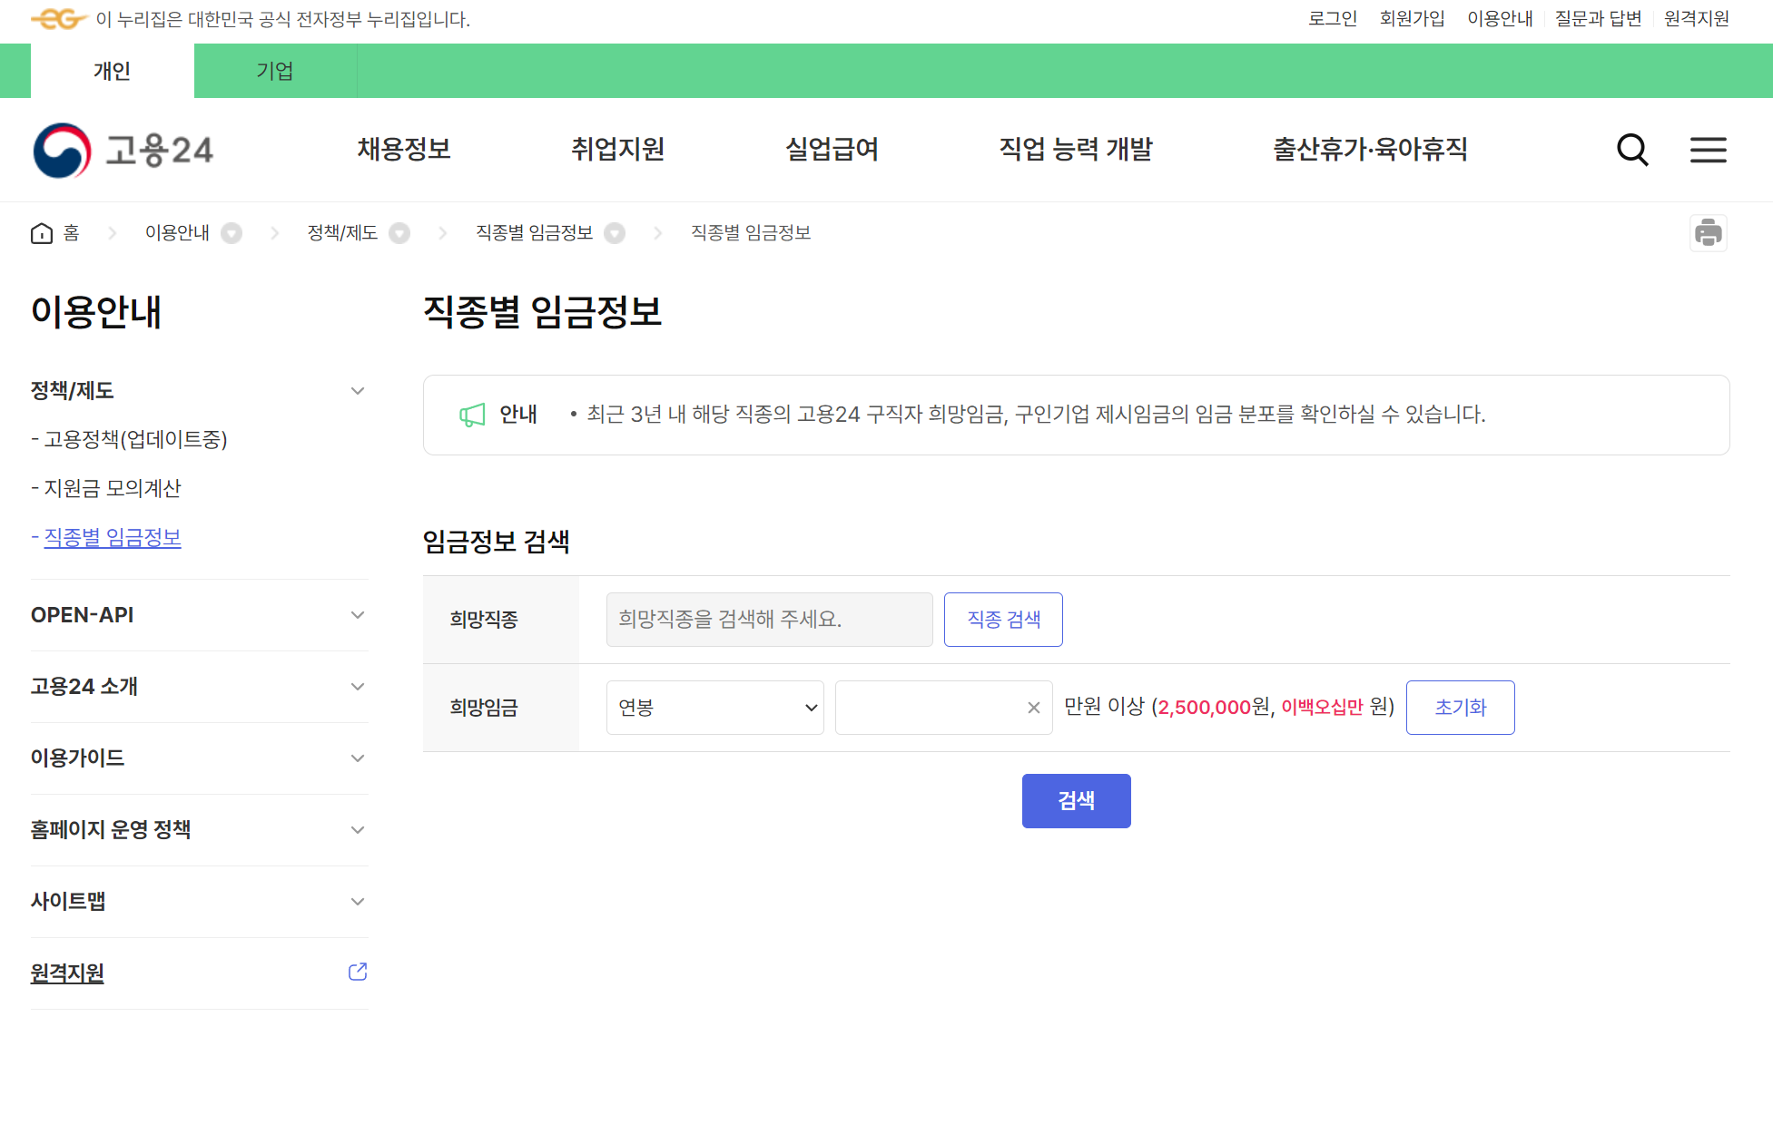Open the 실업급여 menu
1773x1144 pixels.
point(831,150)
